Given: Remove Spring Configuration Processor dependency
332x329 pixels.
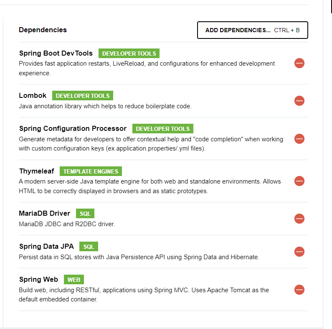Looking at the screenshot, I should pos(299,139).
